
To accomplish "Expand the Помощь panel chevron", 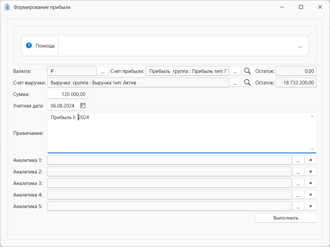I will tap(300, 47).
